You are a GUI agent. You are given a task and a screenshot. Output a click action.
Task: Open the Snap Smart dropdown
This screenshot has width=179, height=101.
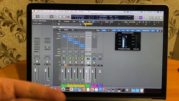tap(116, 22)
